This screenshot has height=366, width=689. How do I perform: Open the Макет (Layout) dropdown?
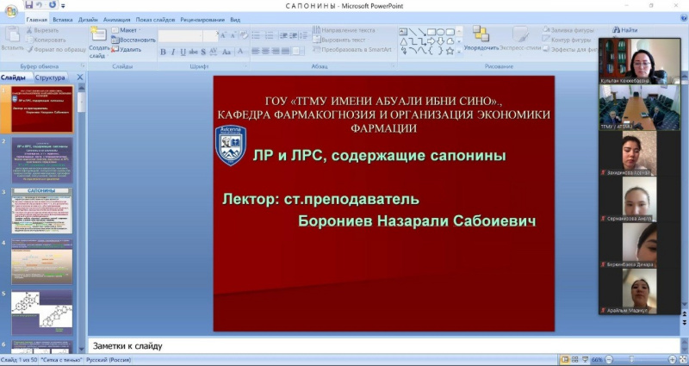pos(126,30)
